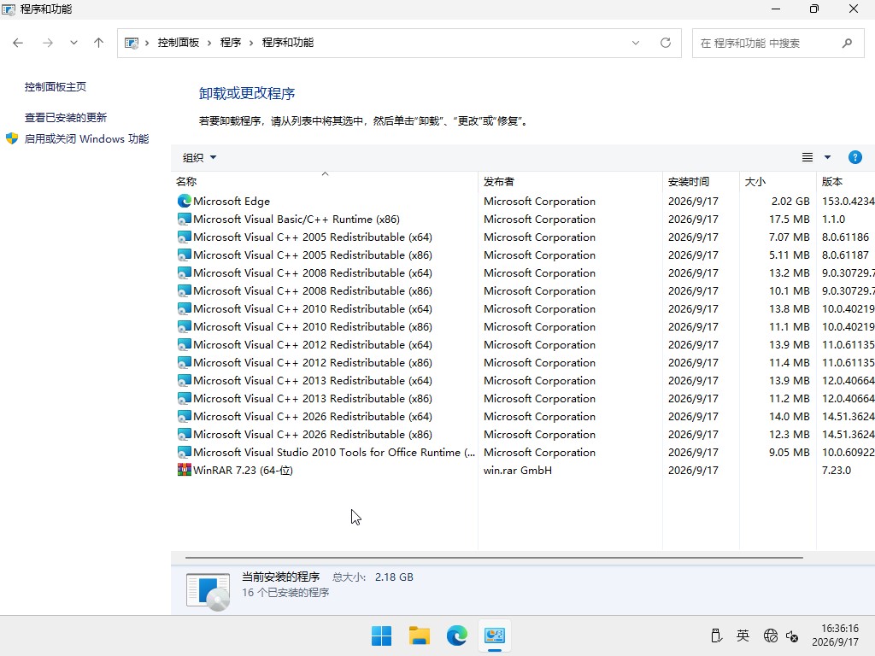Screen dimensions: 875x656
Task: Click the win.rar GmbH publisher cell
Action: (517, 471)
